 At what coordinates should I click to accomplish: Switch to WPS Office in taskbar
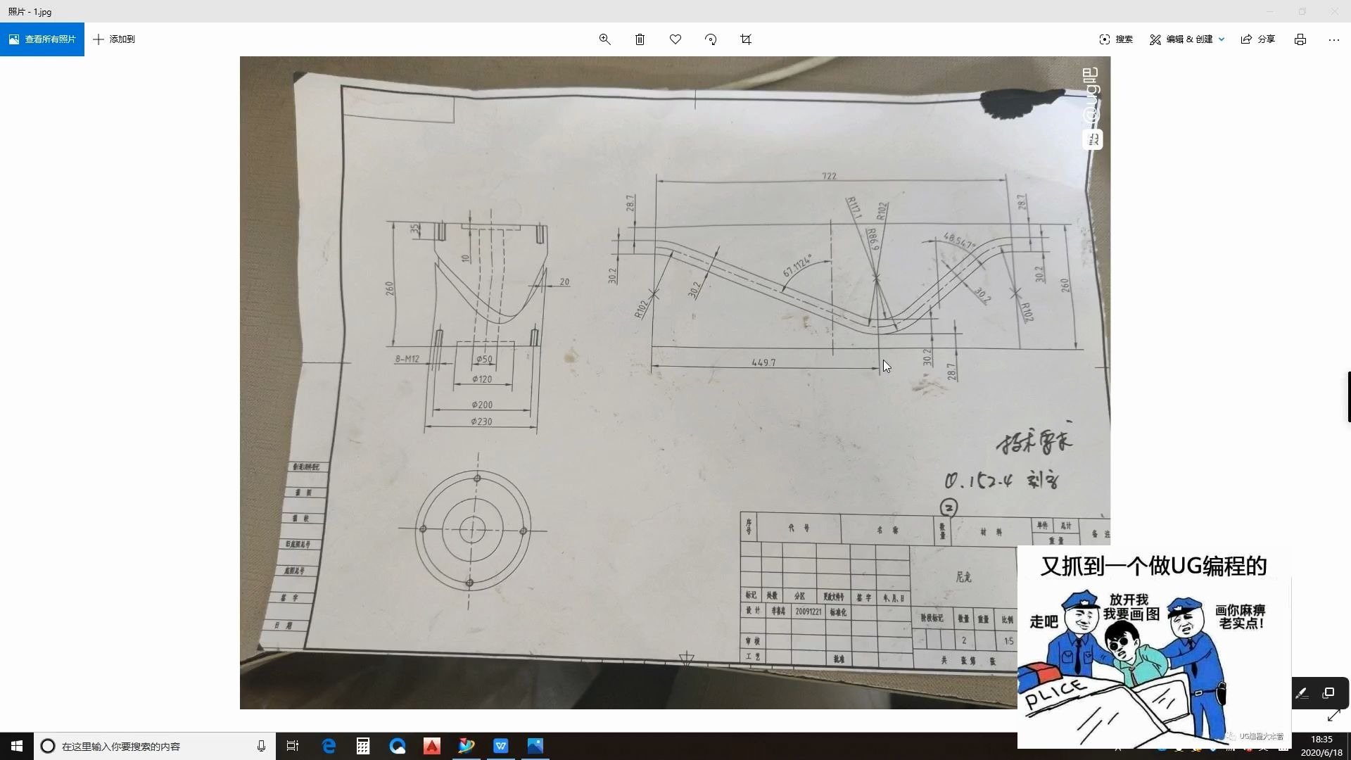pos(501,746)
